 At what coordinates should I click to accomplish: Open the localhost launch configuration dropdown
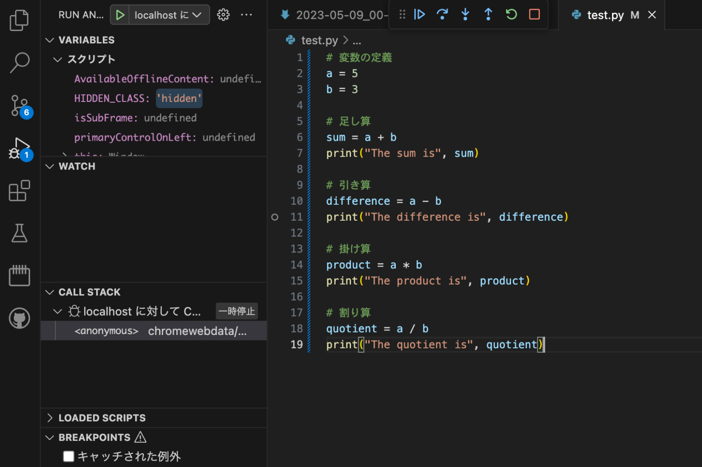tap(169, 15)
